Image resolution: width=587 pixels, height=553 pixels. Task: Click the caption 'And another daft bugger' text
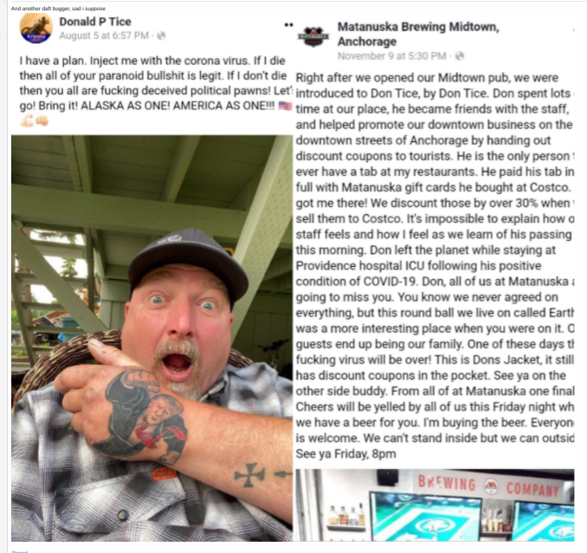coord(58,9)
